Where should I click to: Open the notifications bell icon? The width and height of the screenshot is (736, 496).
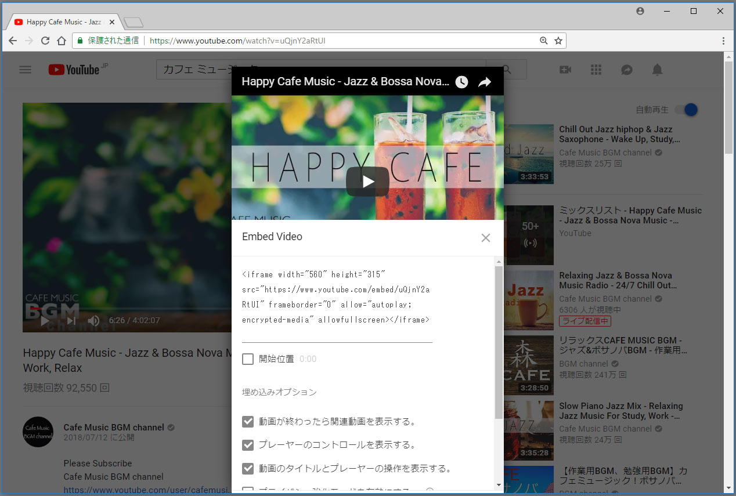[657, 70]
